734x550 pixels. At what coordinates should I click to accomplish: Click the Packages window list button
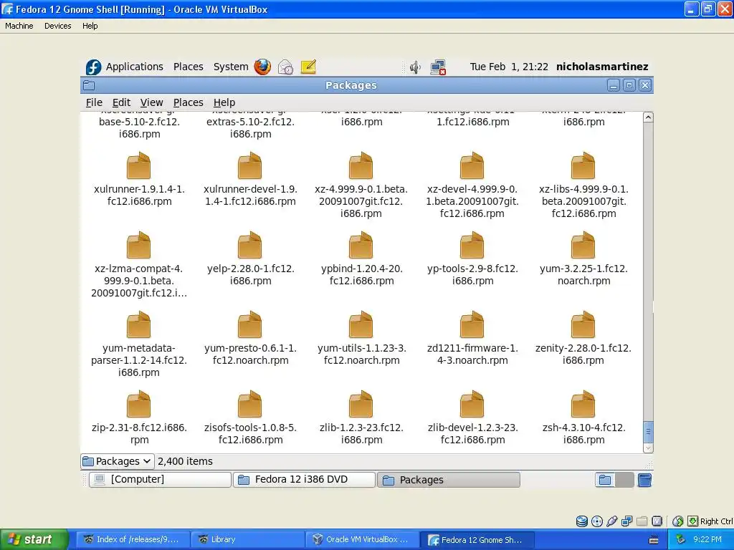coord(449,480)
